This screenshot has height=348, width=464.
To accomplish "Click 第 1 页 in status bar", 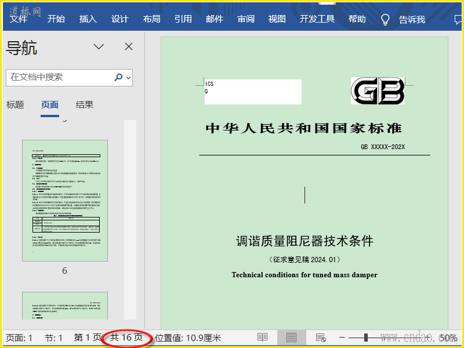I will coord(88,338).
